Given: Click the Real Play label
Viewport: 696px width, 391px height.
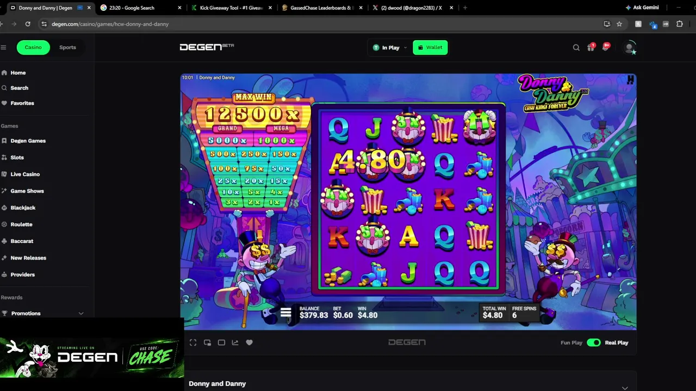Looking at the screenshot, I should [x=617, y=343].
